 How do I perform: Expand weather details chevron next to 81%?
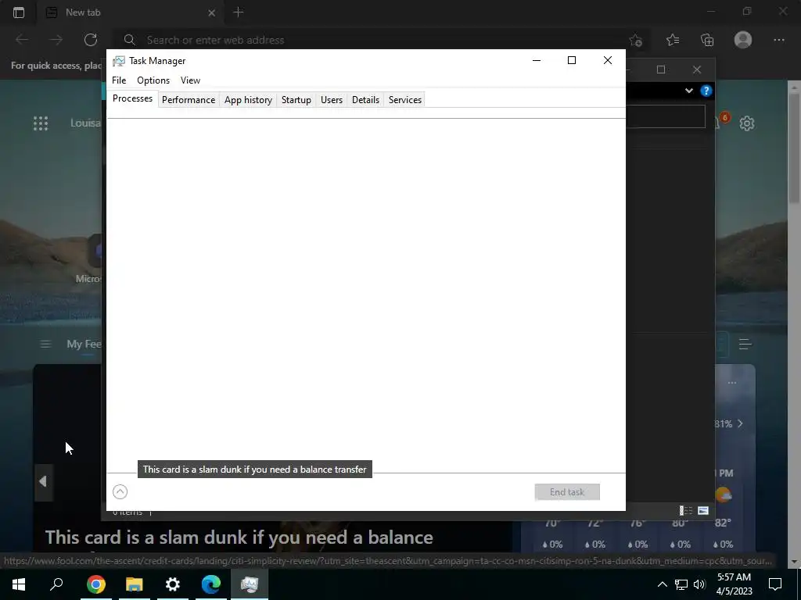740,423
